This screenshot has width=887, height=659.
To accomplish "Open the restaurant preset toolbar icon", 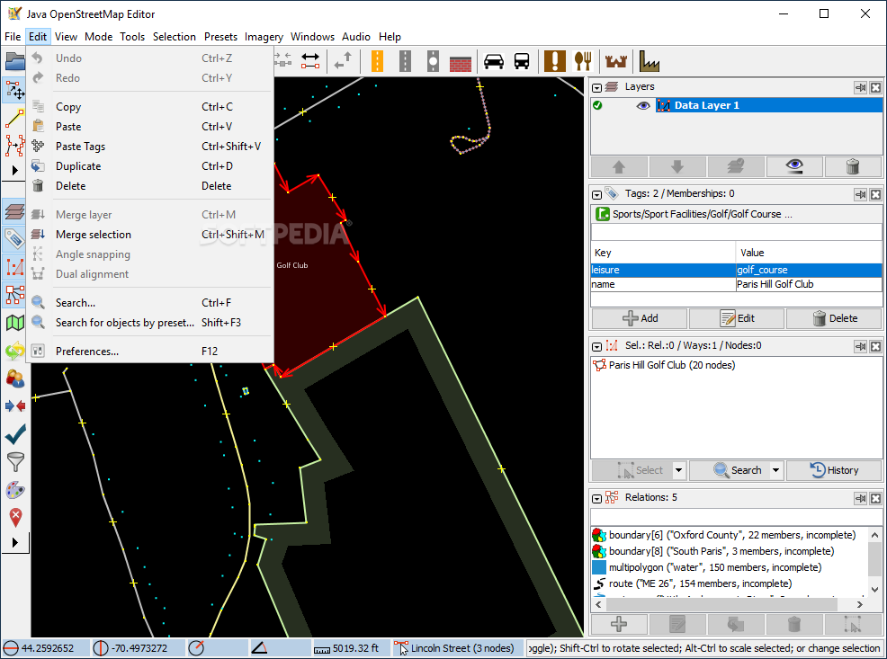I will pos(582,61).
